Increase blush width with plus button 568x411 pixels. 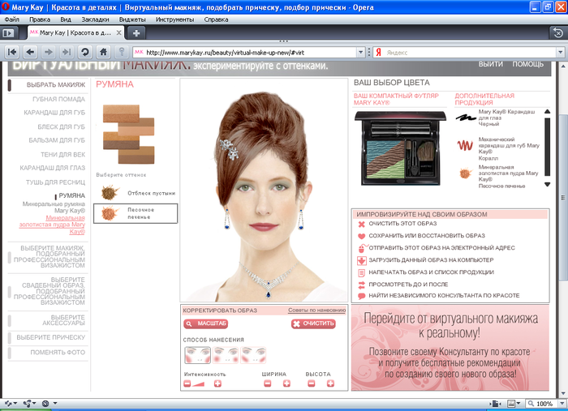286,383
